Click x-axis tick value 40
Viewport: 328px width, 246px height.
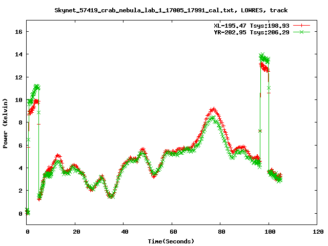point(125,232)
